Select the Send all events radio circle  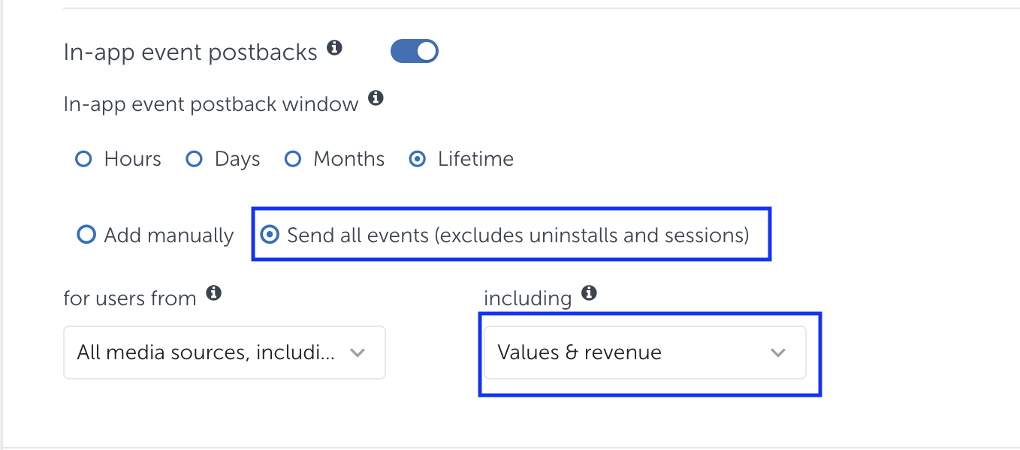click(x=269, y=235)
